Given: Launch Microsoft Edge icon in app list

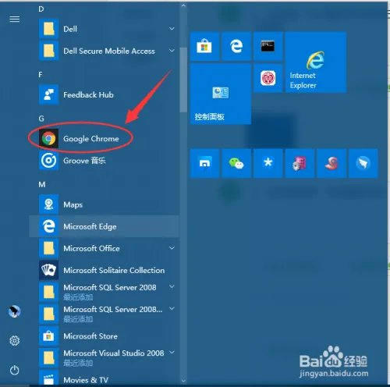Looking at the screenshot, I should pos(48,226).
